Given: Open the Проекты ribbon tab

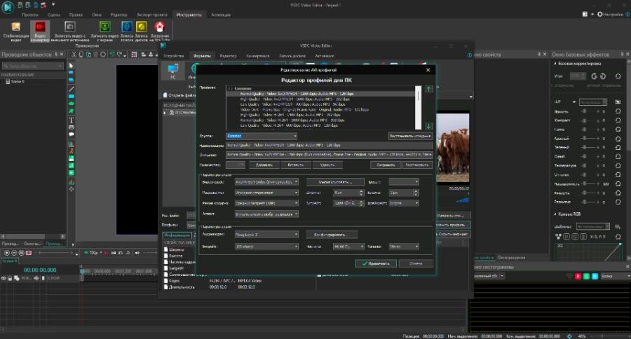Looking at the screenshot, I should pyautogui.click(x=29, y=15).
